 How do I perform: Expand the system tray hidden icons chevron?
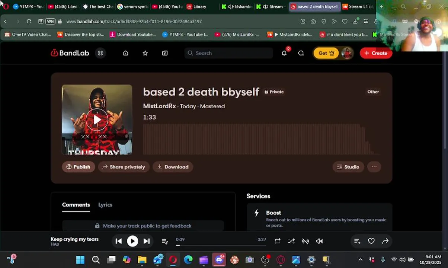[360, 260]
